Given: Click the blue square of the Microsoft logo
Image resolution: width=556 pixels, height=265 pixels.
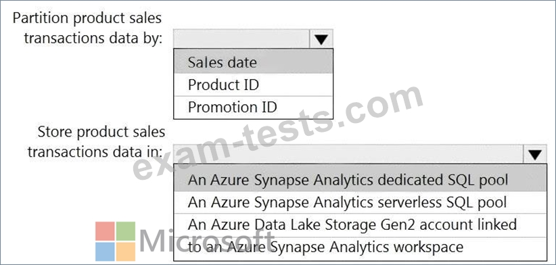Looking at the screenshot, I should (105, 251).
